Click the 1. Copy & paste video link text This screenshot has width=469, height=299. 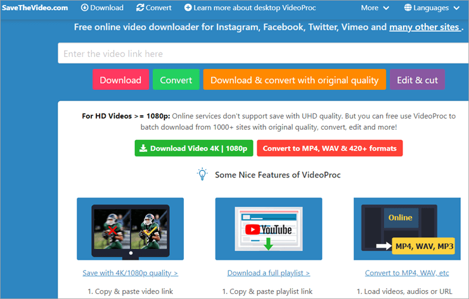(x=131, y=291)
